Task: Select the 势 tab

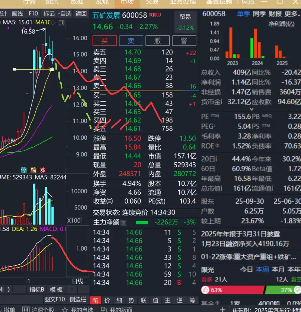Action: coord(131,300)
